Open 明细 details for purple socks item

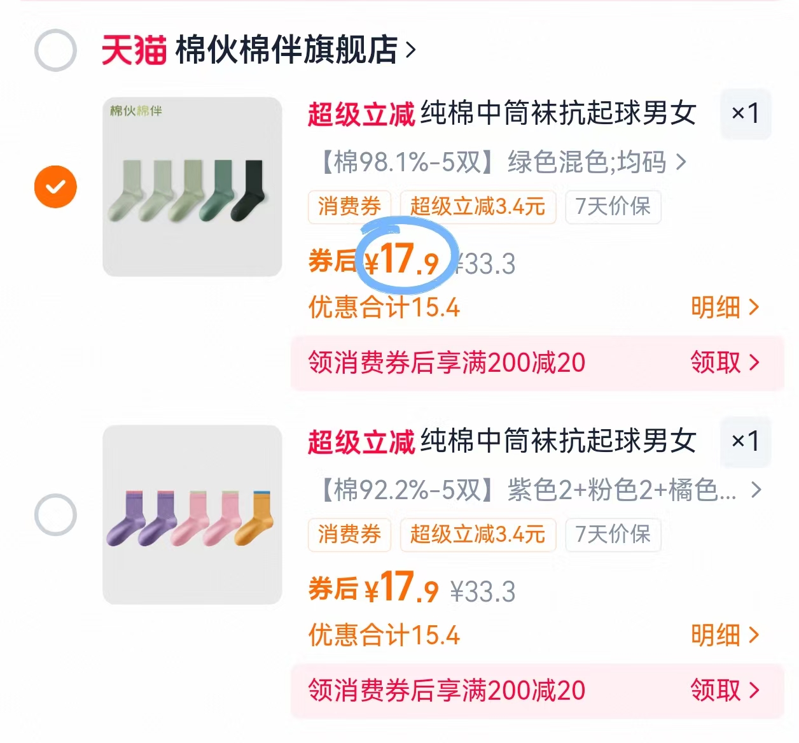[725, 635]
